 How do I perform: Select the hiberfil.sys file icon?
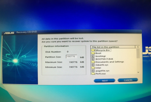coord(93,65)
